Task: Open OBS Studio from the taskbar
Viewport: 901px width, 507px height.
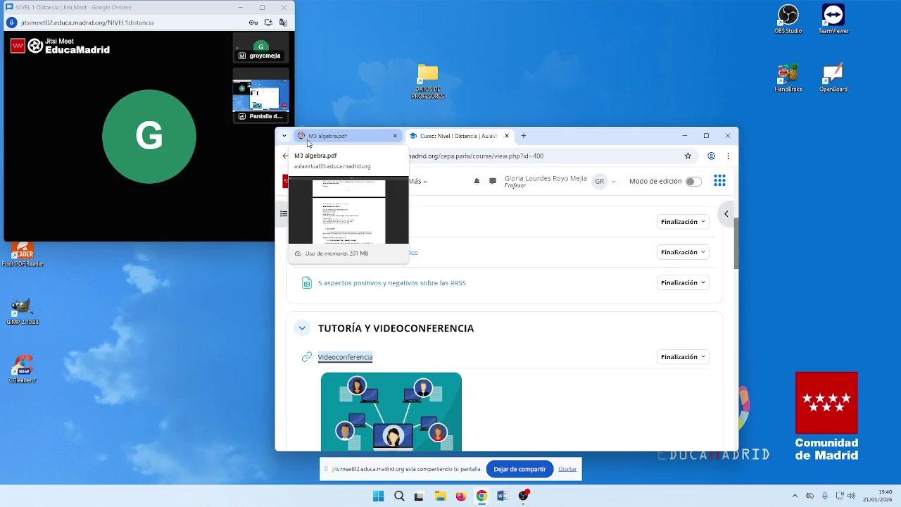Action: coord(523,496)
